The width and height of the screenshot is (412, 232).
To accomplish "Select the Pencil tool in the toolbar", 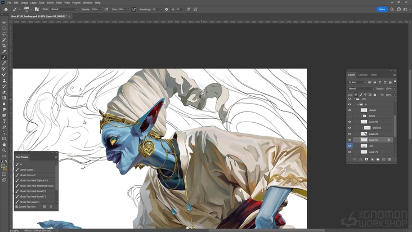I will tap(4, 63).
